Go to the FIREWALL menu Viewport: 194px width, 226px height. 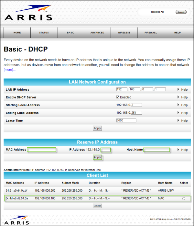tap(151, 33)
